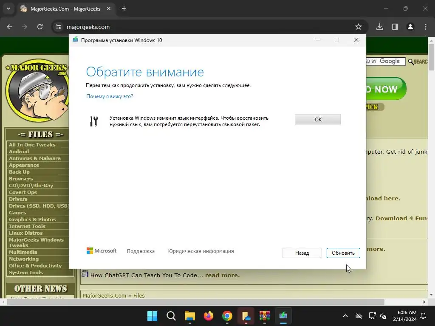Open the Drivers category
Screen dimensions: 435x326
coord(18,199)
